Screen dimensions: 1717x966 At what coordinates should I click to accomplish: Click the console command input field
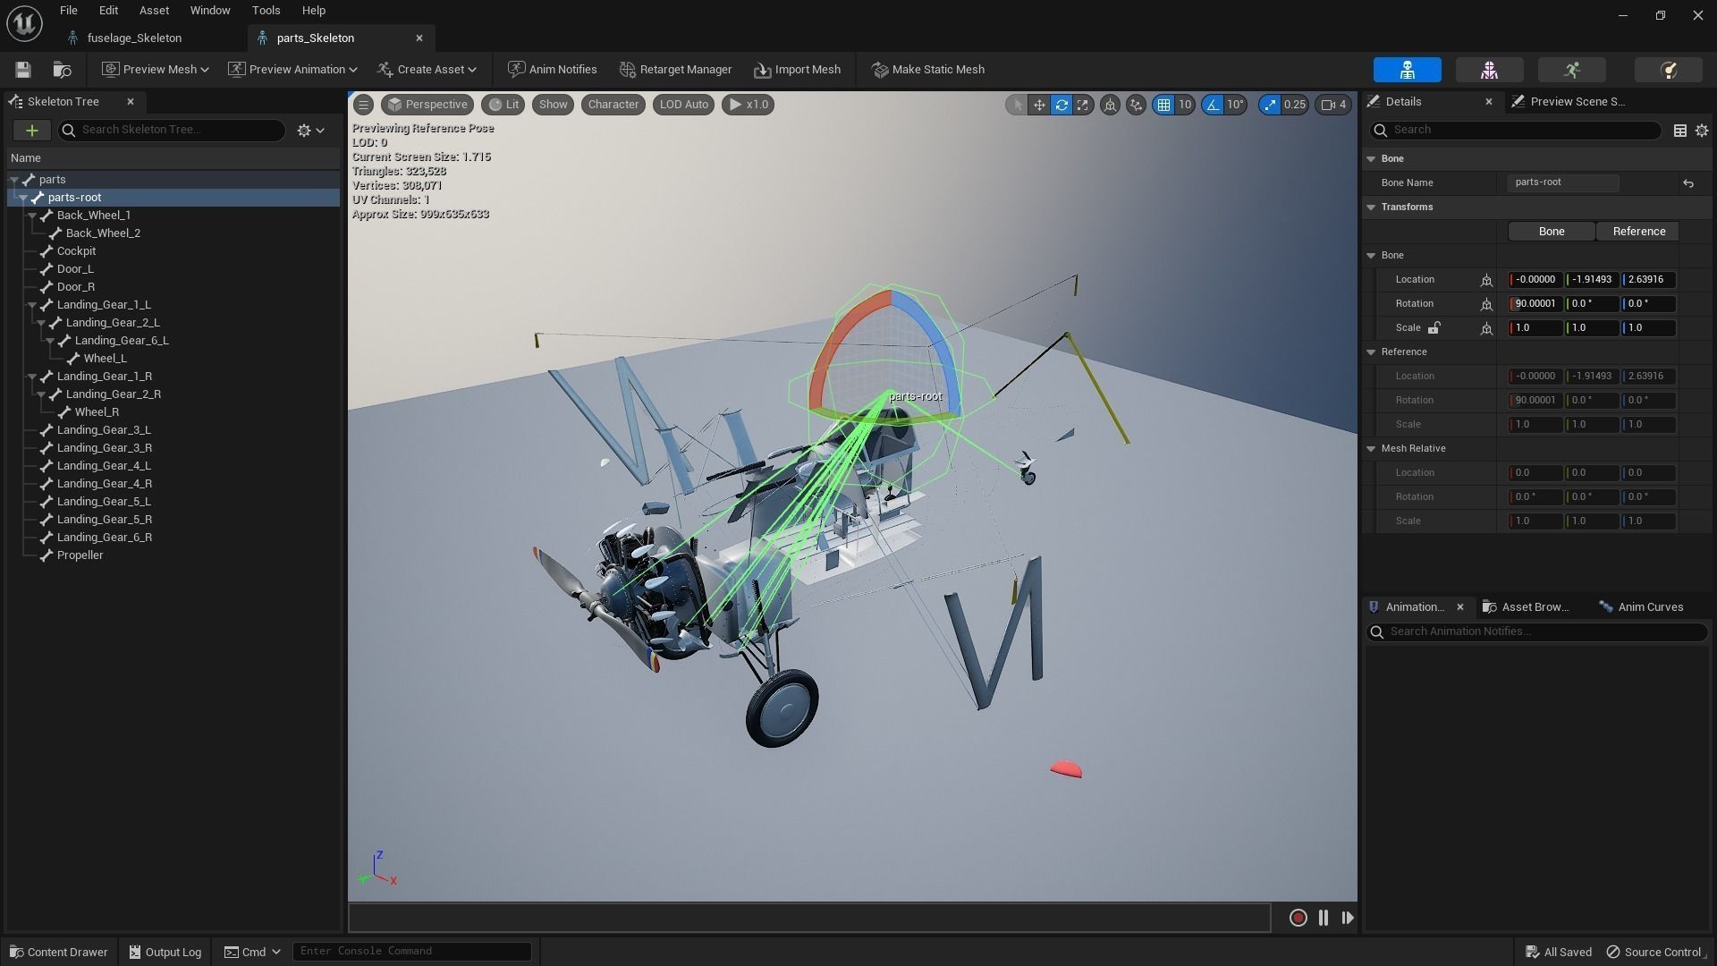[x=411, y=951]
